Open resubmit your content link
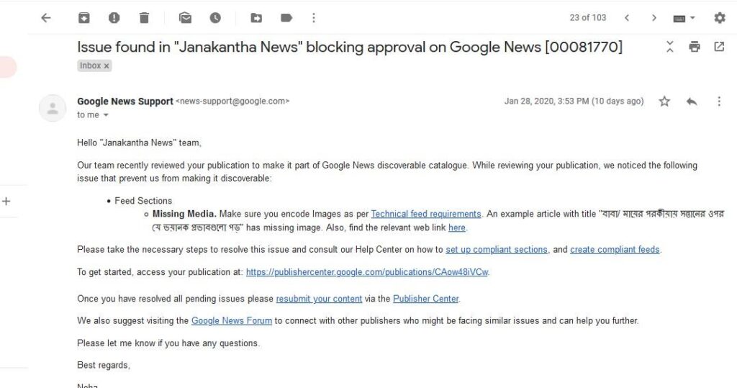This screenshot has width=737, height=388. 319,299
